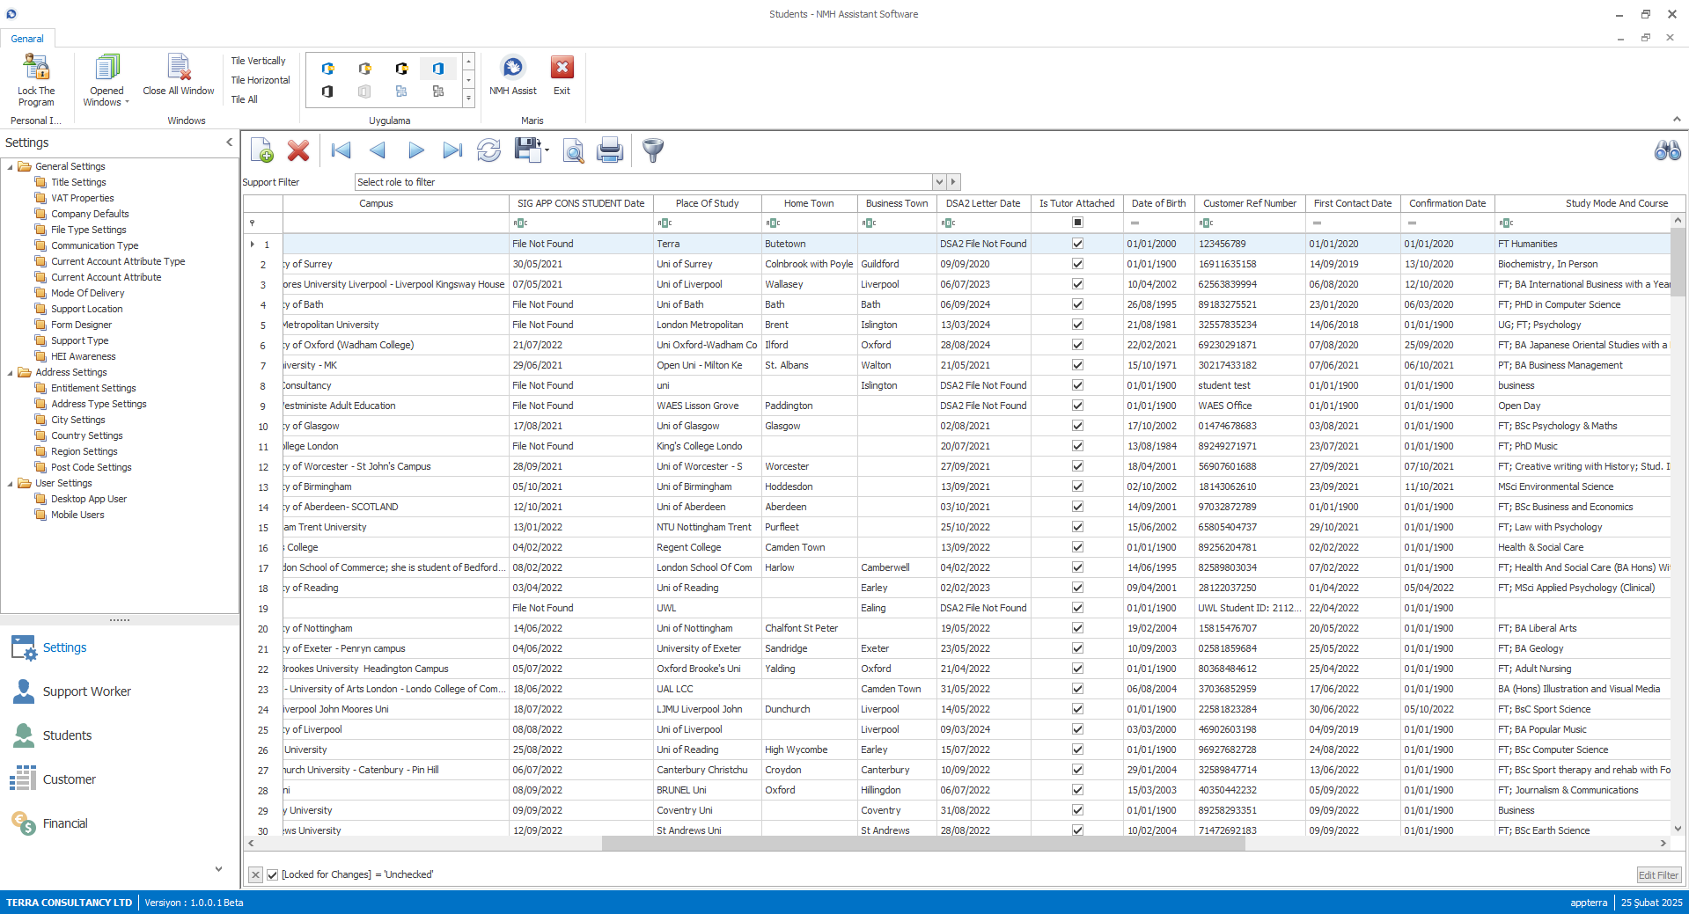Collapse the Settings navigation pane

click(229, 143)
